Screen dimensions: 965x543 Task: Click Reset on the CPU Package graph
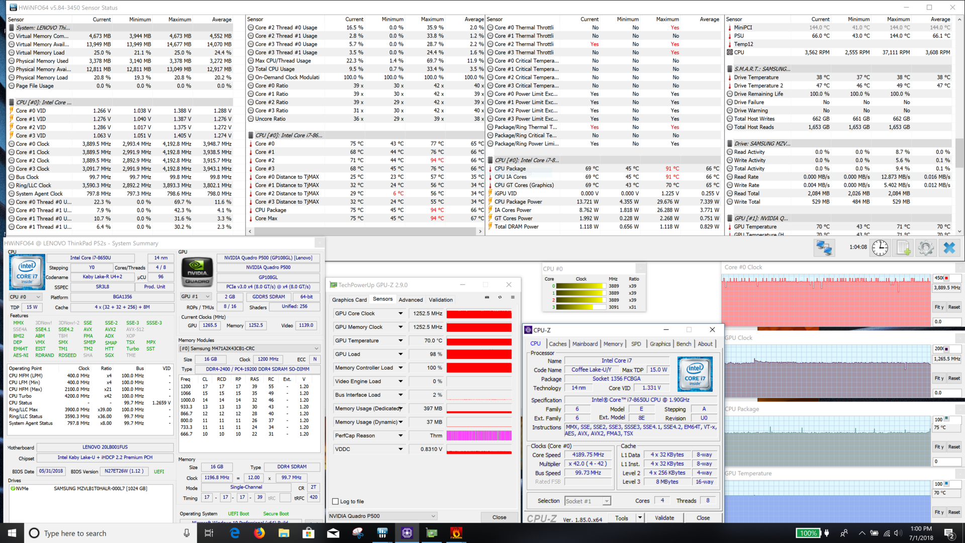(x=954, y=446)
